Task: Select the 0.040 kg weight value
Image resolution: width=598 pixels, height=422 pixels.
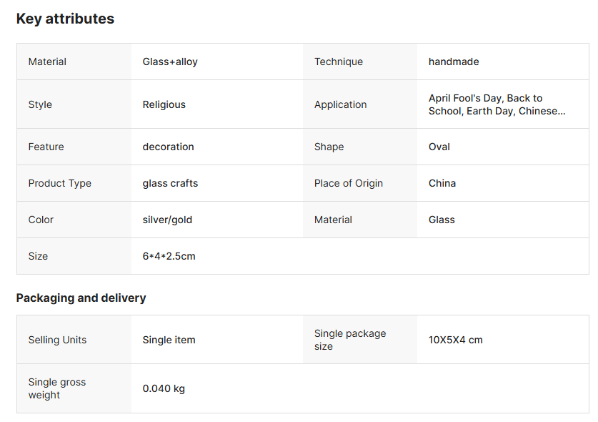Action: click(x=164, y=388)
